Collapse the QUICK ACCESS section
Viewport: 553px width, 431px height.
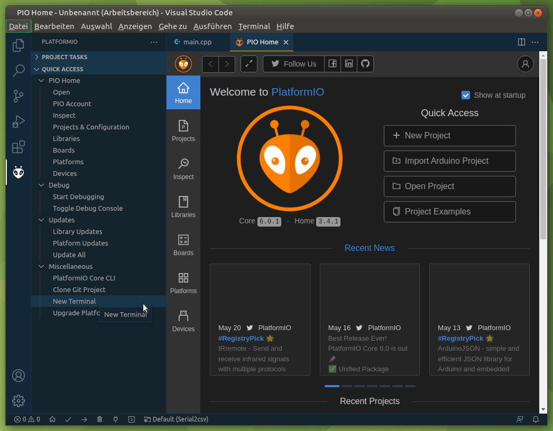click(99, 69)
